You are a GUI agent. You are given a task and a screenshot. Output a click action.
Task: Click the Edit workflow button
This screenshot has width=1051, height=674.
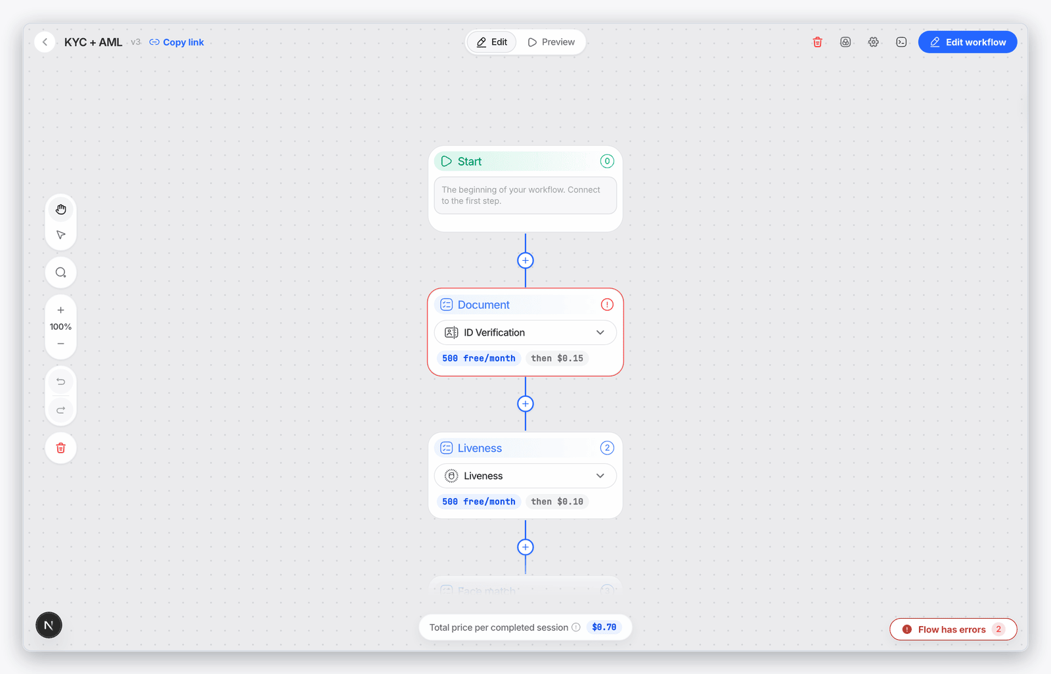(x=968, y=42)
